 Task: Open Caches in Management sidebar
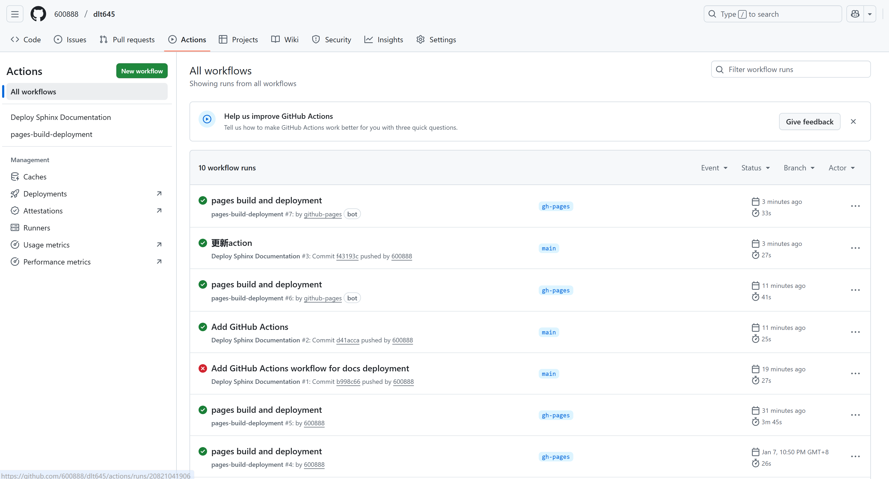(35, 177)
